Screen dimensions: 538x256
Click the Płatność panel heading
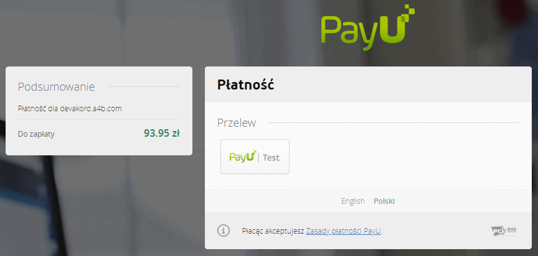point(246,85)
